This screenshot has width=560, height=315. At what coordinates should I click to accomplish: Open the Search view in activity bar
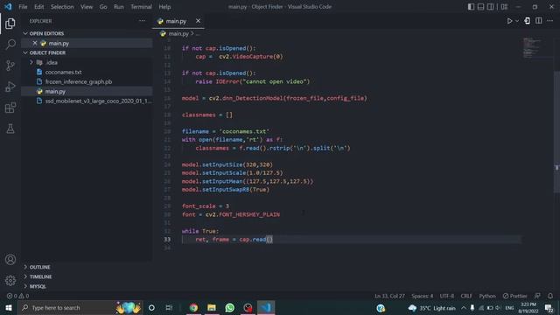click(10, 45)
